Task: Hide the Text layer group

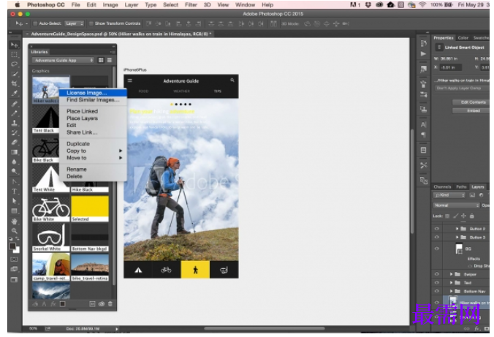Action: coord(437,283)
